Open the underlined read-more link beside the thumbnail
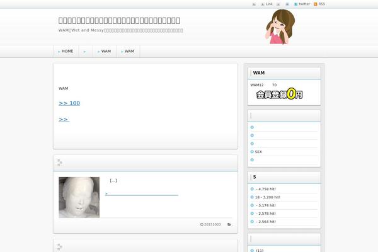 (x=142, y=194)
